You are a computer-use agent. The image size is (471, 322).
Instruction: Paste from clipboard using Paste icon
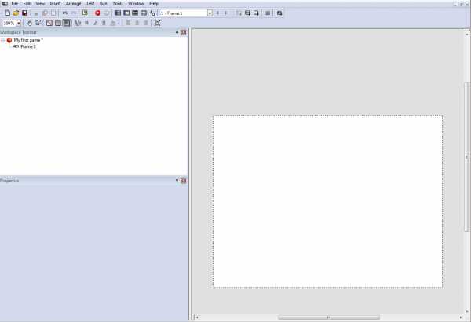pyautogui.click(x=53, y=13)
